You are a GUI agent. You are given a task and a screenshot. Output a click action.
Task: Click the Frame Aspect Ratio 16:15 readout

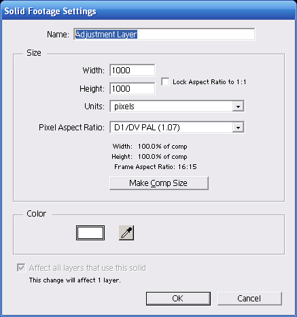[156, 167]
